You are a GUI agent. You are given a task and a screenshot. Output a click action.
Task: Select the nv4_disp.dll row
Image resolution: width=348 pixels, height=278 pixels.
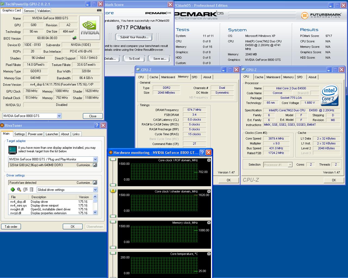51,202
